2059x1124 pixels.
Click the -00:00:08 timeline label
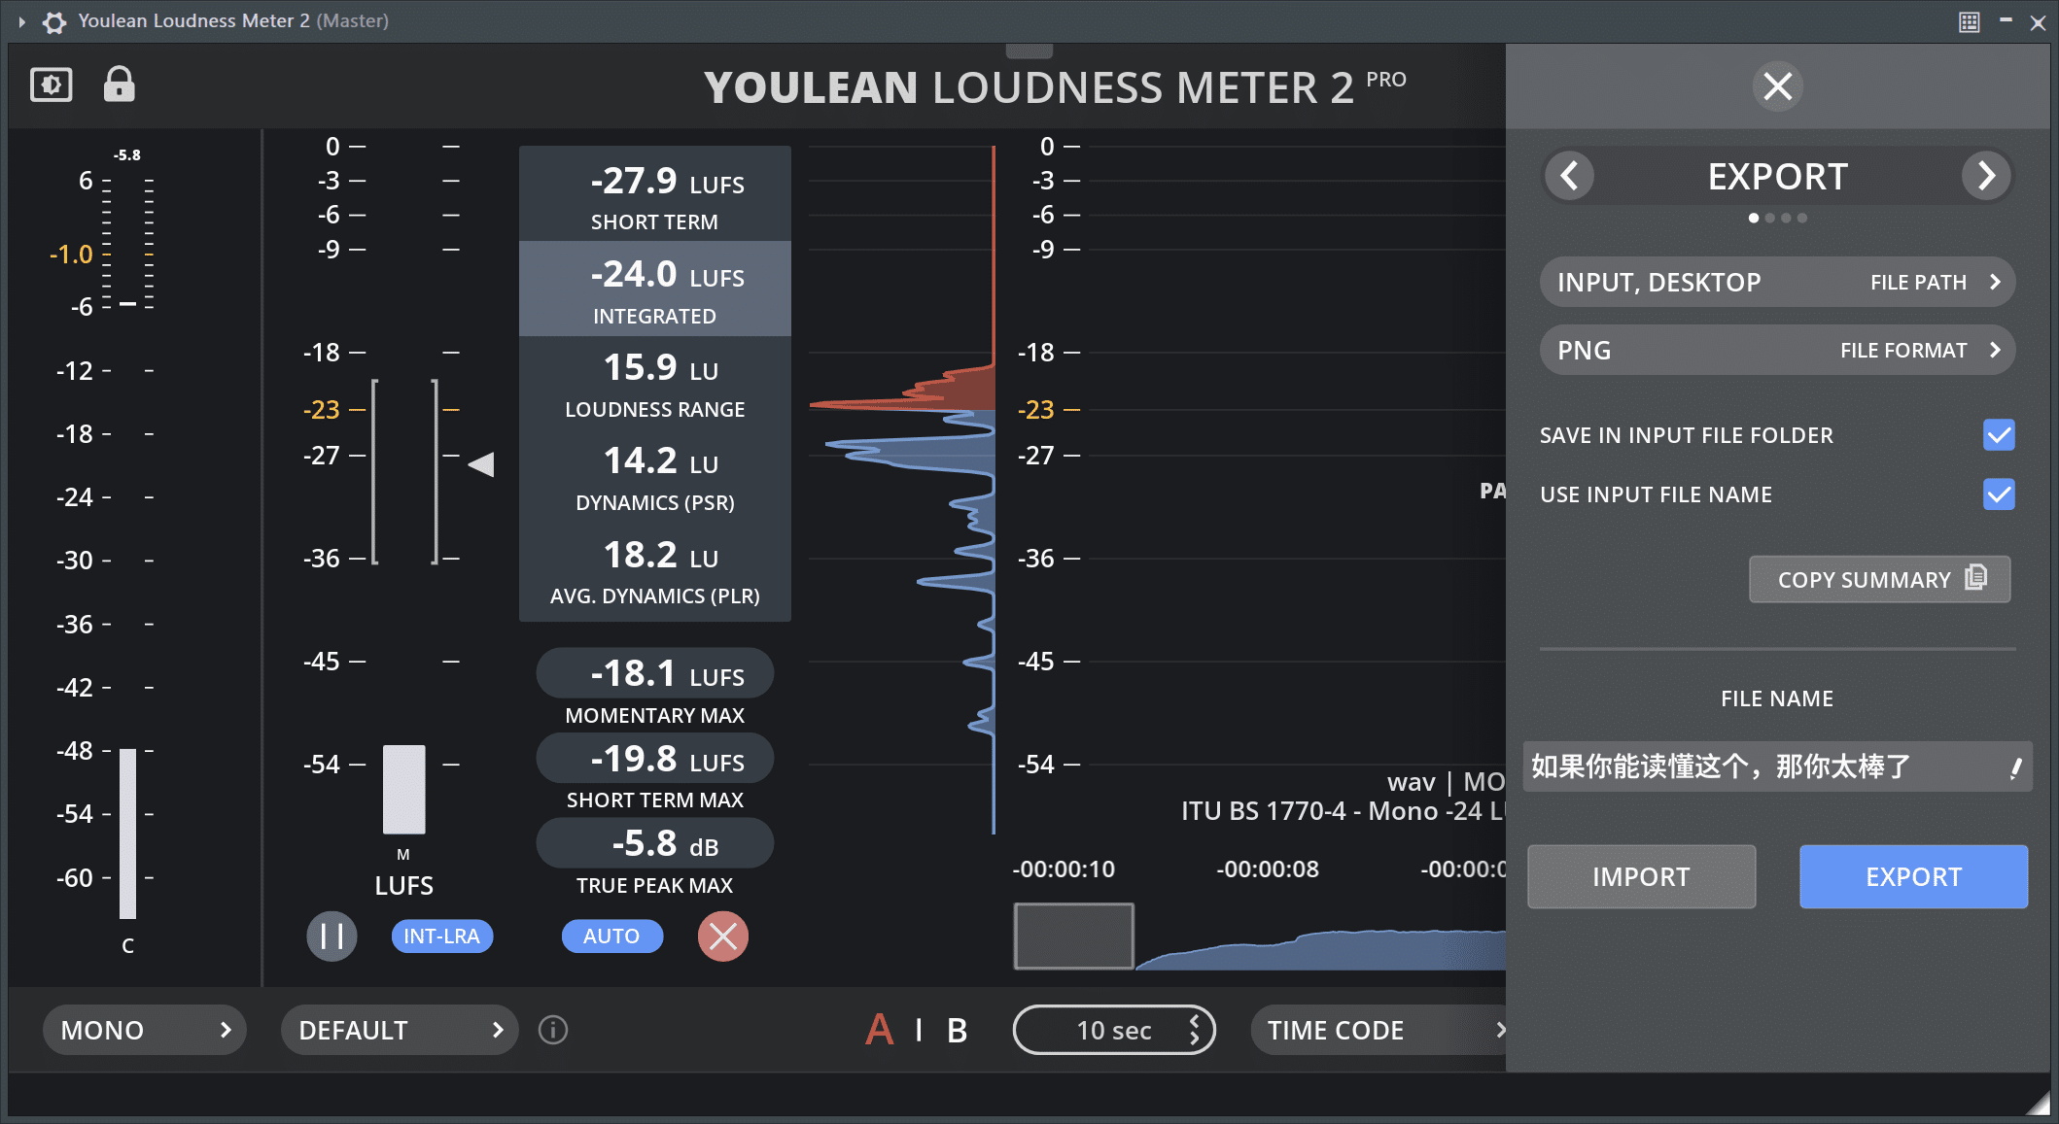[1268, 869]
